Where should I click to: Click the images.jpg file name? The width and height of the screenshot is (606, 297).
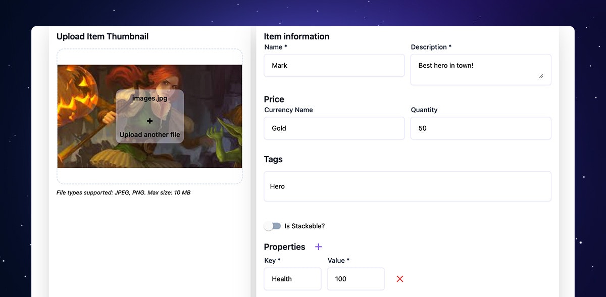149,98
